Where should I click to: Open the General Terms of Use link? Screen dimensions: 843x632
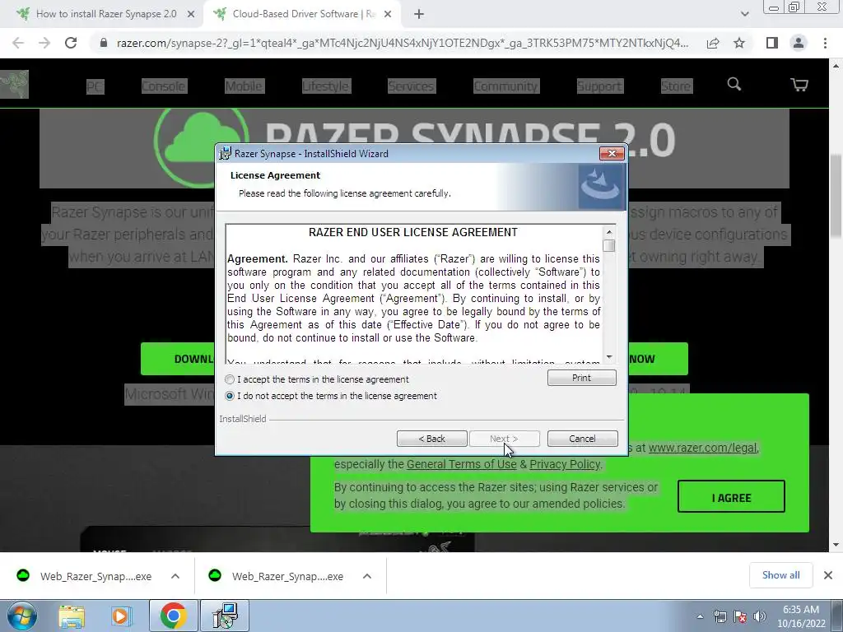(x=461, y=464)
